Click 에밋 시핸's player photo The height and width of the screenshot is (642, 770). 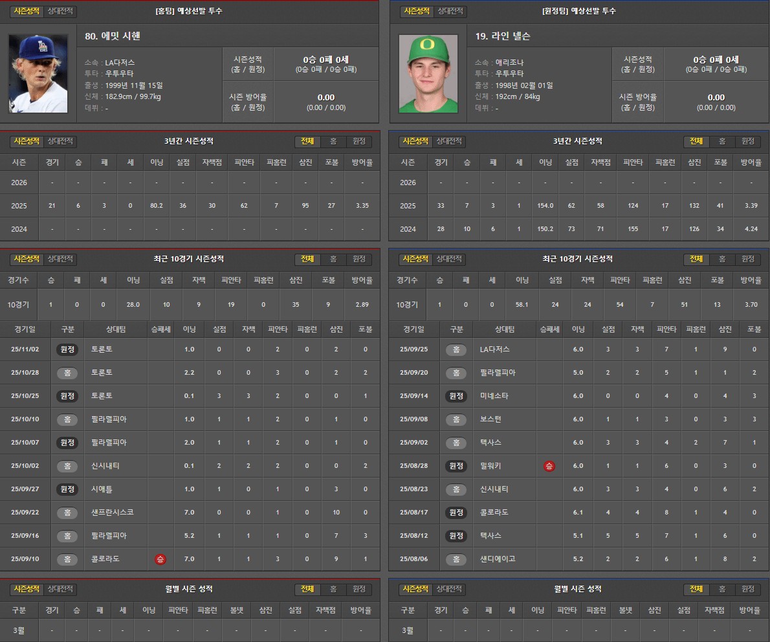38,74
